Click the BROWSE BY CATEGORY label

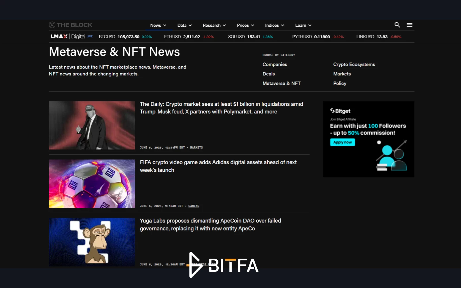[x=279, y=55]
